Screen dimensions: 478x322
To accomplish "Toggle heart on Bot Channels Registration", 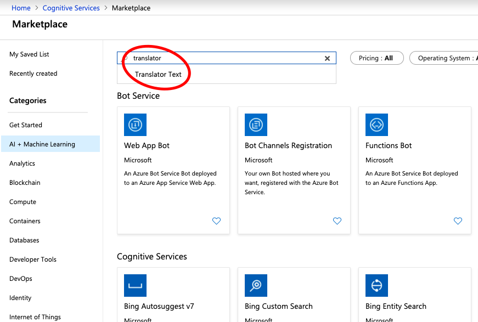I will (337, 221).
